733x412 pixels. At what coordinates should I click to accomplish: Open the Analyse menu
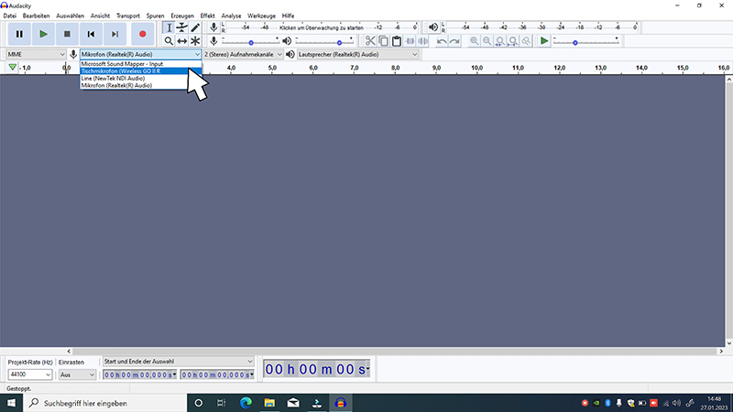[x=232, y=16]
